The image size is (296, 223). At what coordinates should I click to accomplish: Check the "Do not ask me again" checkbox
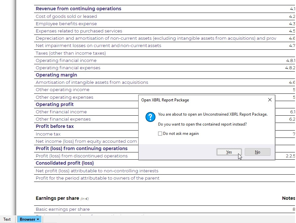[160, 133]
